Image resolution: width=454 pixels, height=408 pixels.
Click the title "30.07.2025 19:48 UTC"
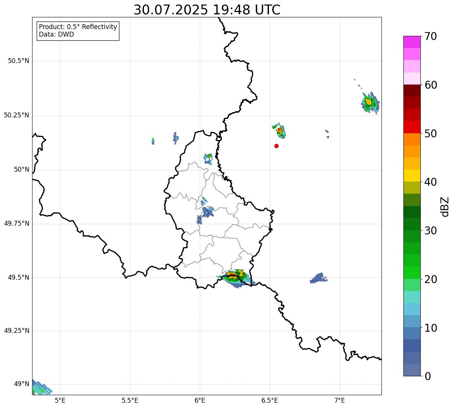pyautogui.click(x=207, y=10)
